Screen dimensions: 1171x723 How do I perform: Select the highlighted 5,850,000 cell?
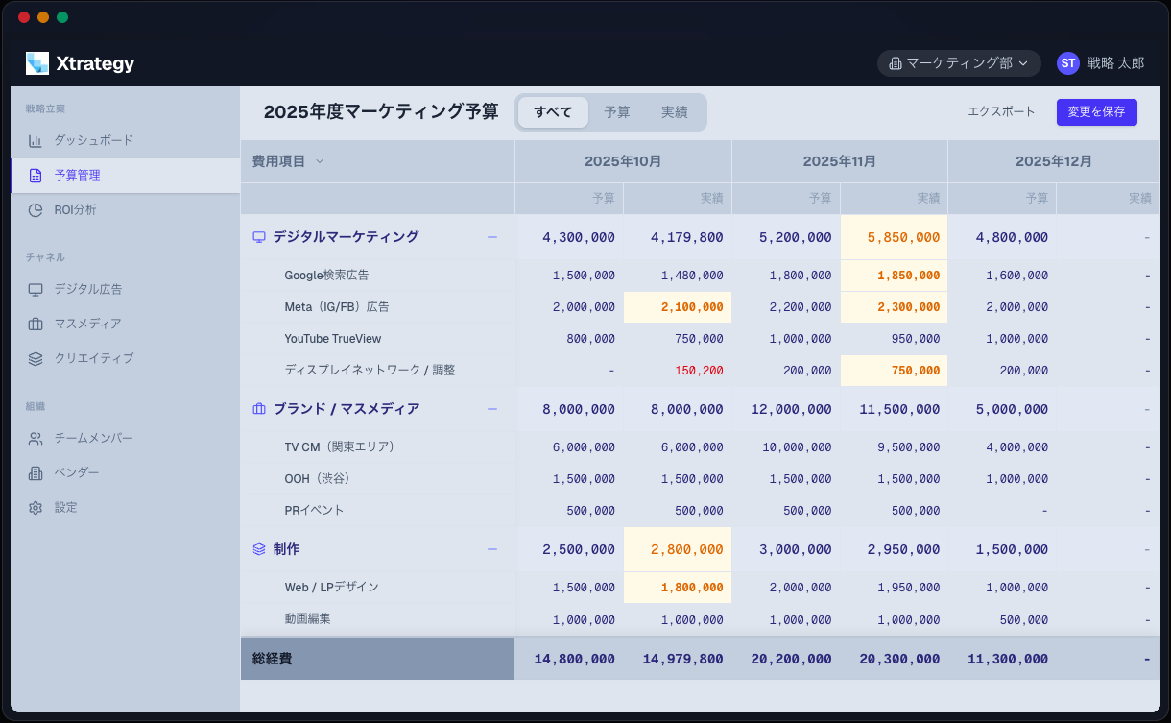click(x=893, y=236)
